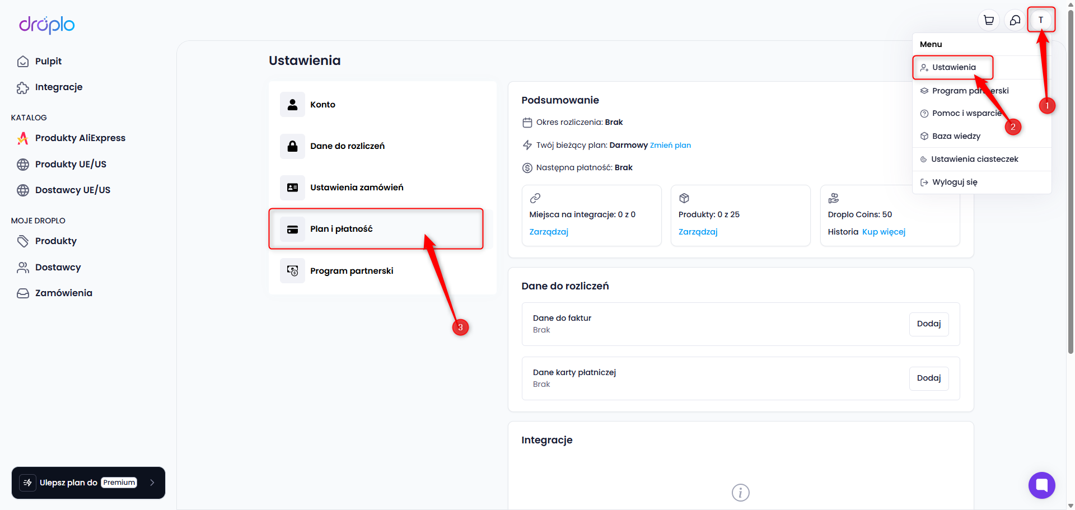Screen dimensions: 1075x510
Task: Click Kup więcej Droplo Coins link
Action: pos(884,232)
